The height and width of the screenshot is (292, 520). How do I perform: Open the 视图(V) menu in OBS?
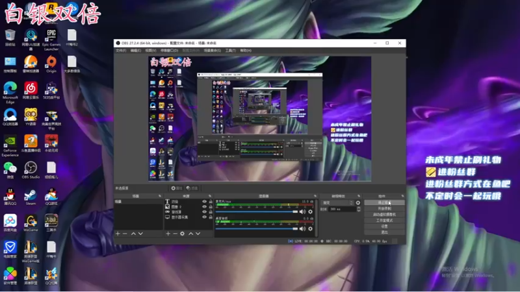pos(151,51)
